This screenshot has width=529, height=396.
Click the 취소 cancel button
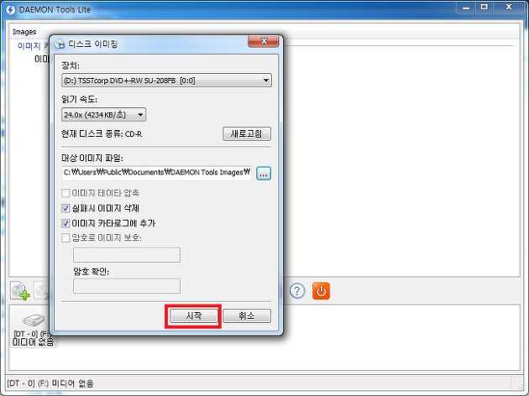tap(247, 315)
